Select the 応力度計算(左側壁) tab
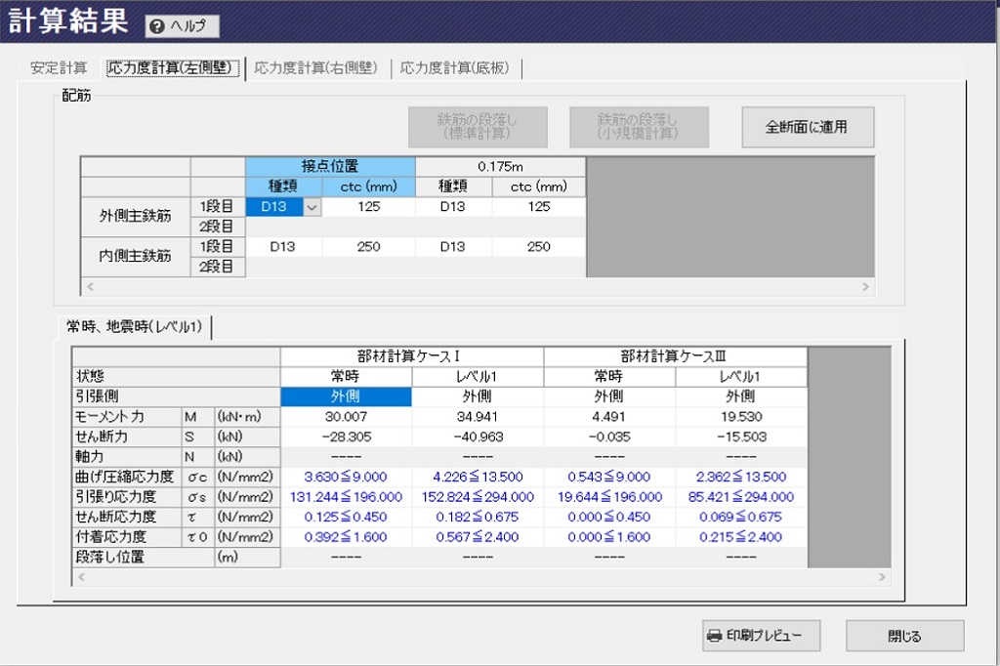This screenshot has height=666, width=1000. [x=173, y=68]
